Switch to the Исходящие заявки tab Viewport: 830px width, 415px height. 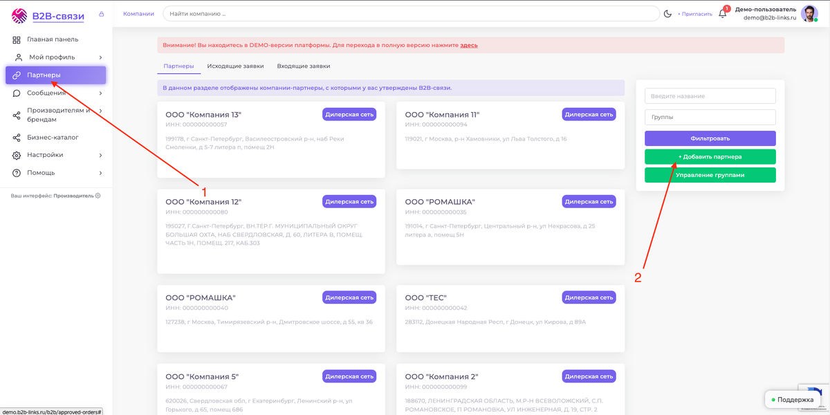pos(235,66)
